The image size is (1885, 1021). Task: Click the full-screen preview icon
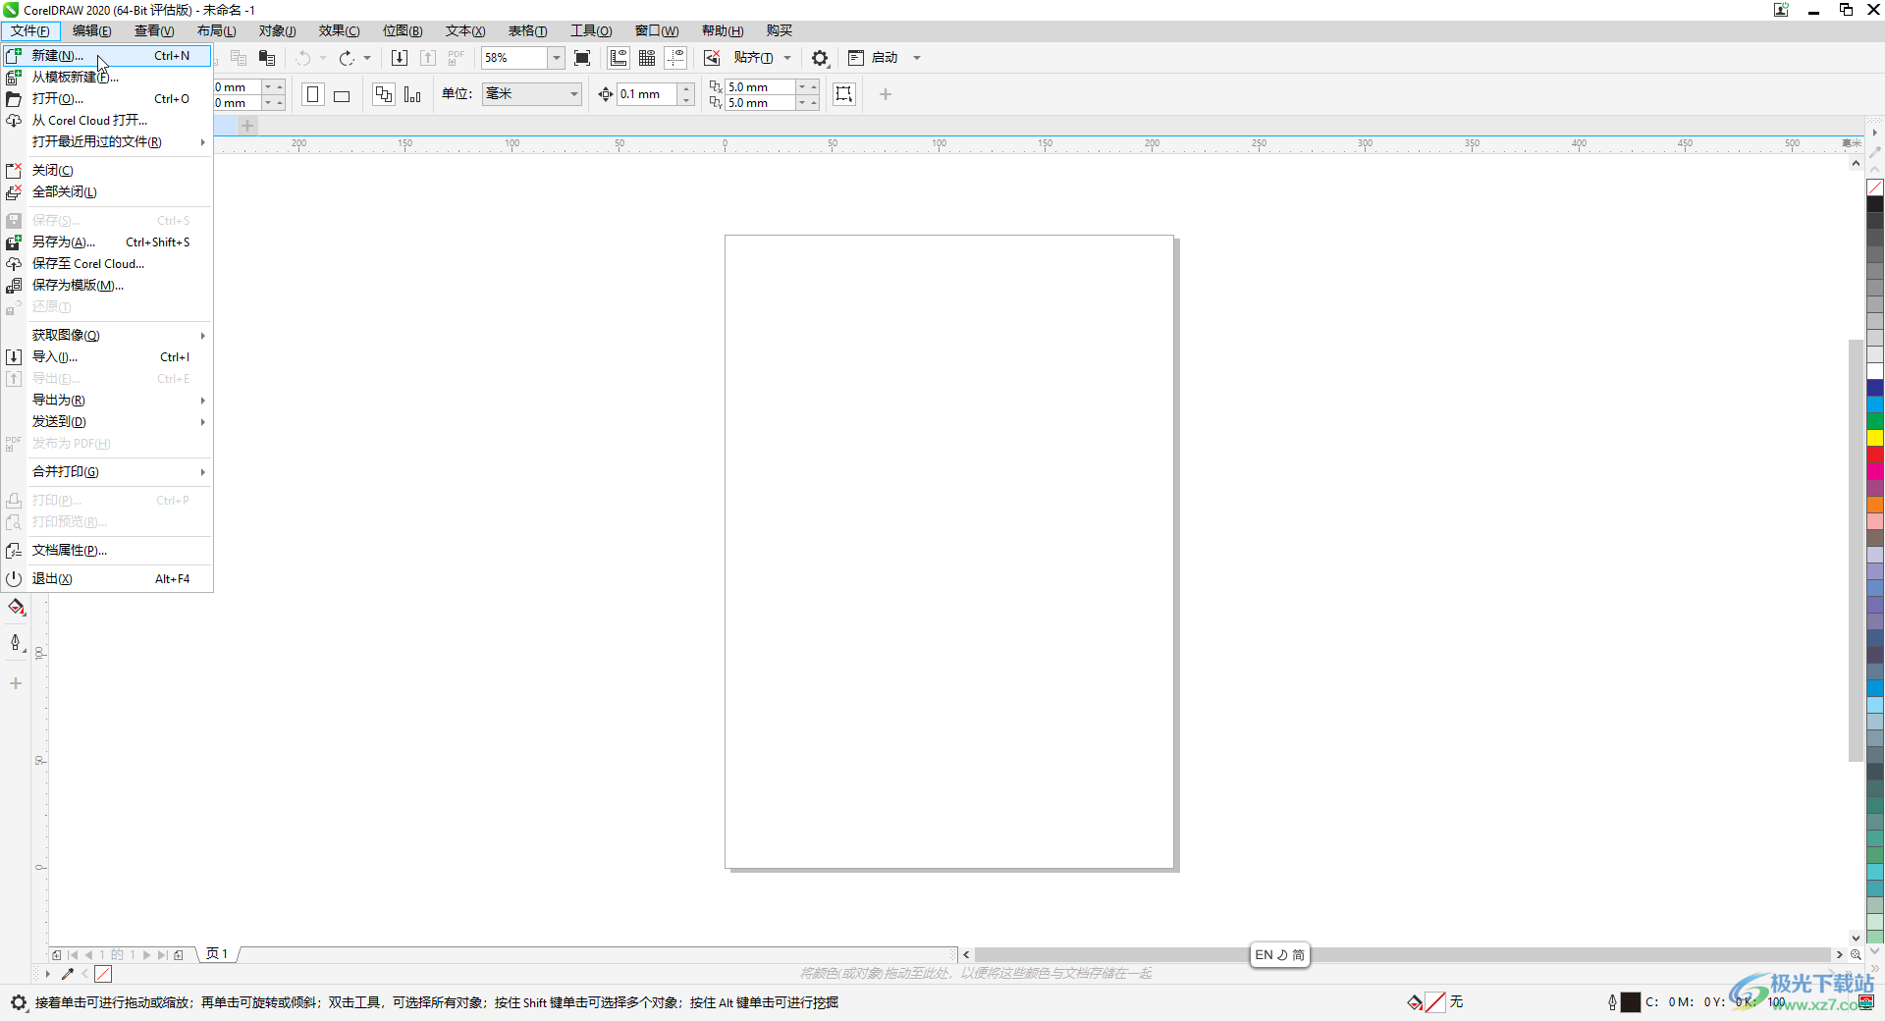(x=582, y=58)
